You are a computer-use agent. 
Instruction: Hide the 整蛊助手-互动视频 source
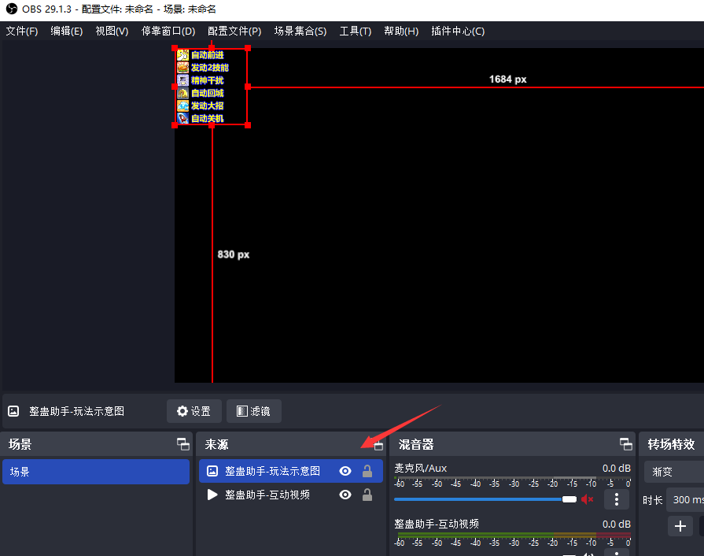[x=345, y=495]
